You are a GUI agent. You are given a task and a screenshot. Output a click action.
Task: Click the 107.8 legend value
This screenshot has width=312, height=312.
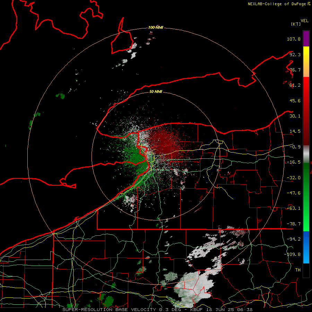294,39
